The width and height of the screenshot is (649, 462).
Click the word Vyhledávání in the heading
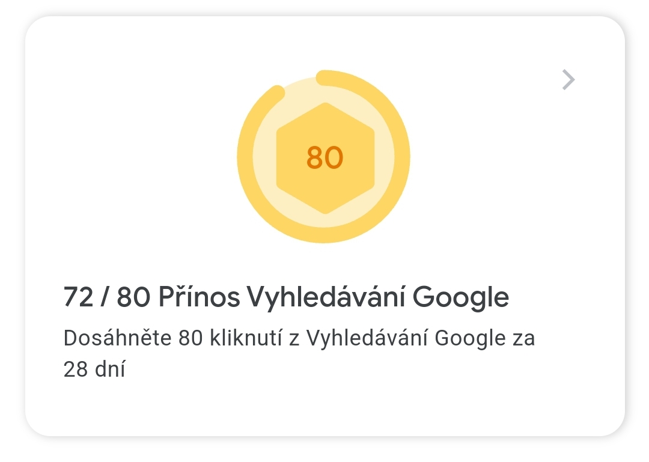tap(326, 297)
